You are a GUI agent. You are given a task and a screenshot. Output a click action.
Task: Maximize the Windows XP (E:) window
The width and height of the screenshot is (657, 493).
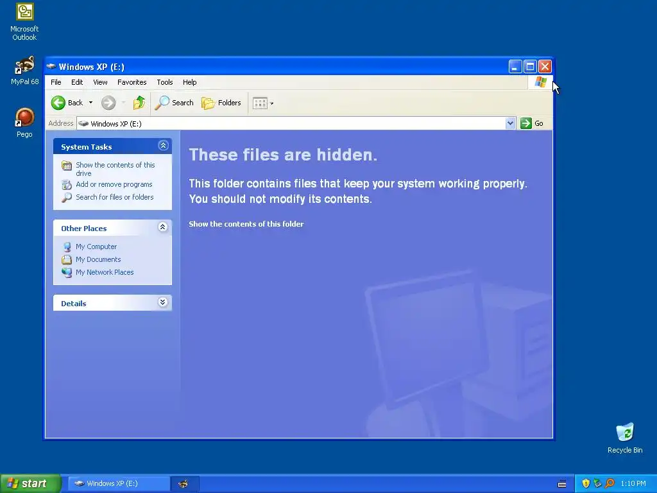(530, 66)
